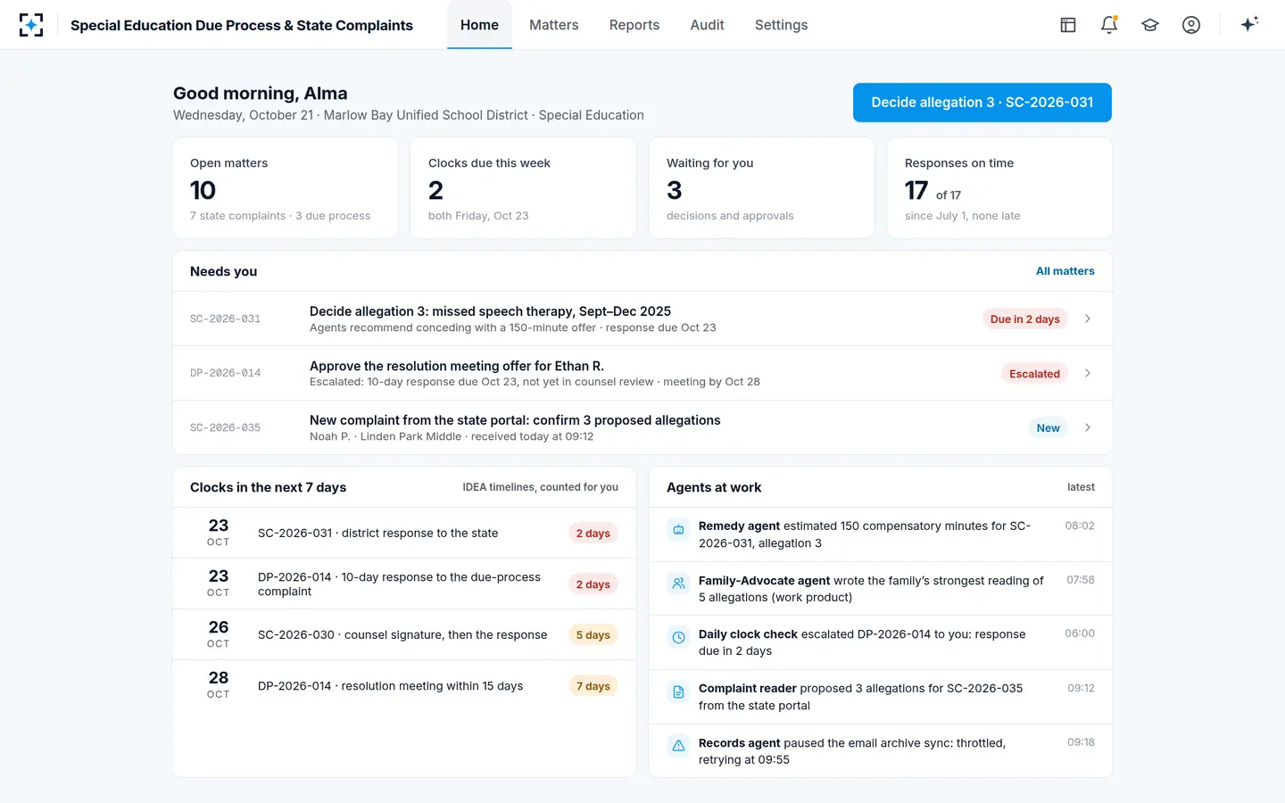Click the "Due in 2 days" badge
Screen dimensions: 1285x803
click(x=1024, y=319)
